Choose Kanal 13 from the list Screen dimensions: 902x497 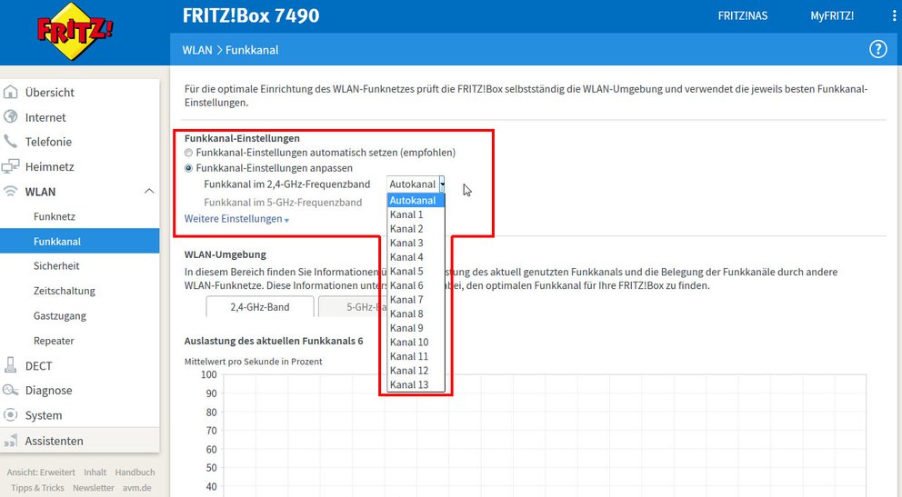416,384
